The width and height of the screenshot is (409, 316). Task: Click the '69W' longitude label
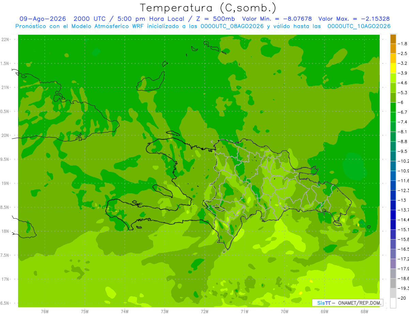pyautogui.click(x=324, y=312)
